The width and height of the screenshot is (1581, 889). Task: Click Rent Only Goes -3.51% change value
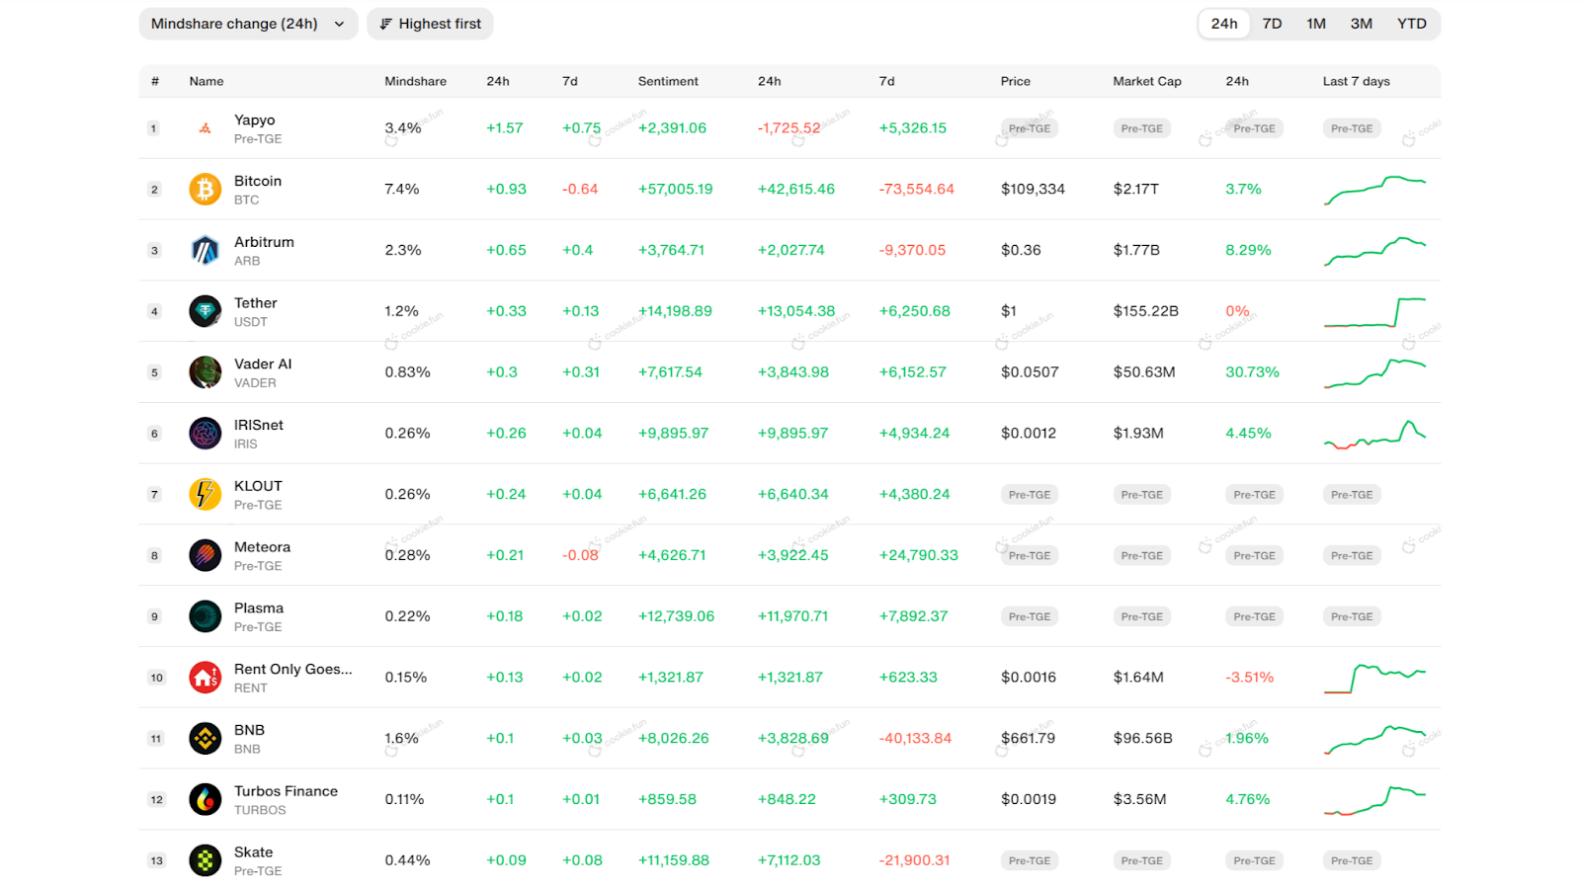click(x=1249, y=678)
